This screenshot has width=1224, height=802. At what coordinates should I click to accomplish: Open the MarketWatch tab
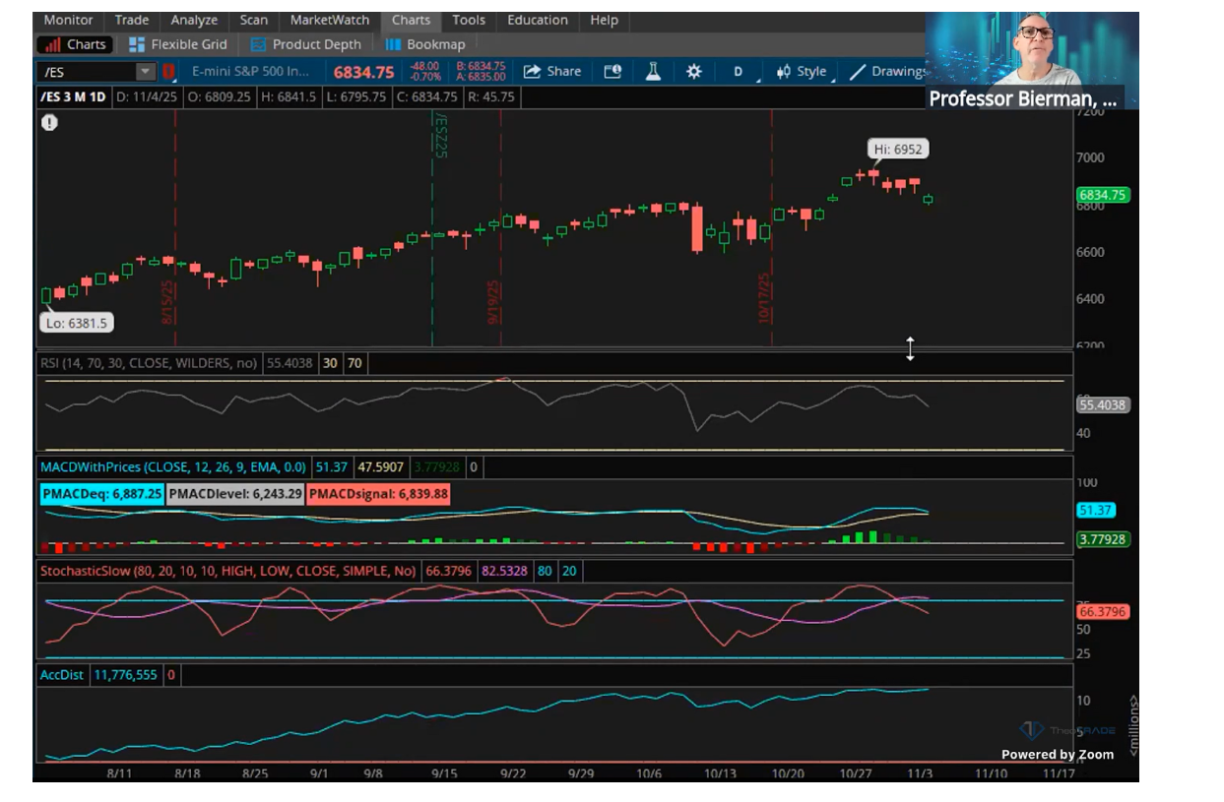tap(329, 20)
